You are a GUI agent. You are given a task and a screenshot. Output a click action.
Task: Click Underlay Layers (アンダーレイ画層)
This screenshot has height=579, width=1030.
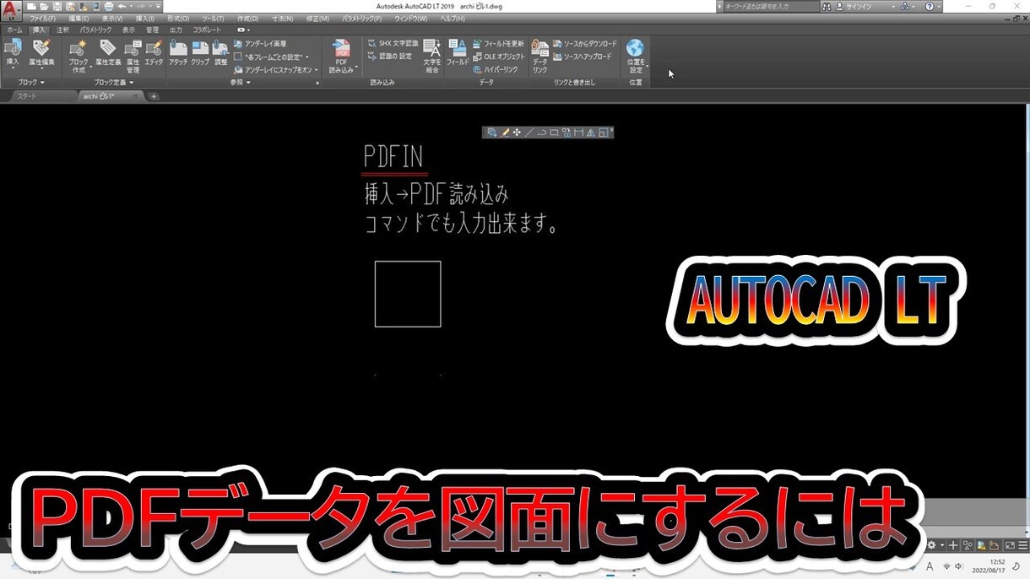259,43
